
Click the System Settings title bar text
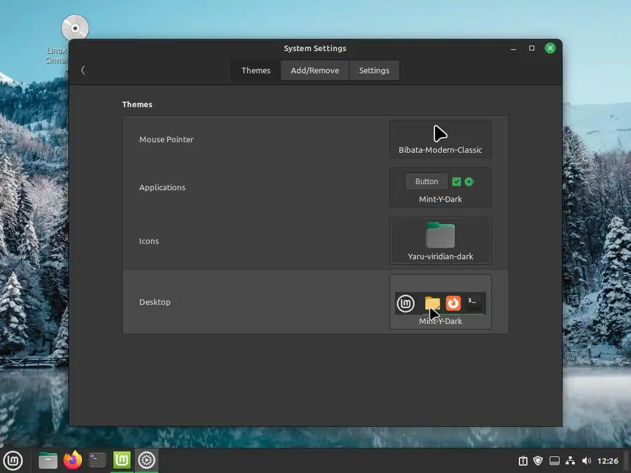[315, 48]
